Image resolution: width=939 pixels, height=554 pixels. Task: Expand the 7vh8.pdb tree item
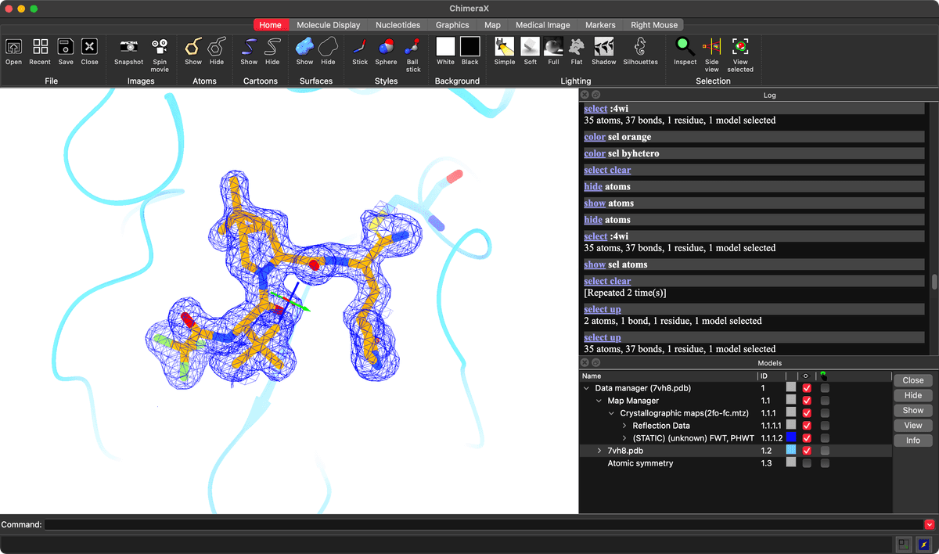(x=599, y=451)
